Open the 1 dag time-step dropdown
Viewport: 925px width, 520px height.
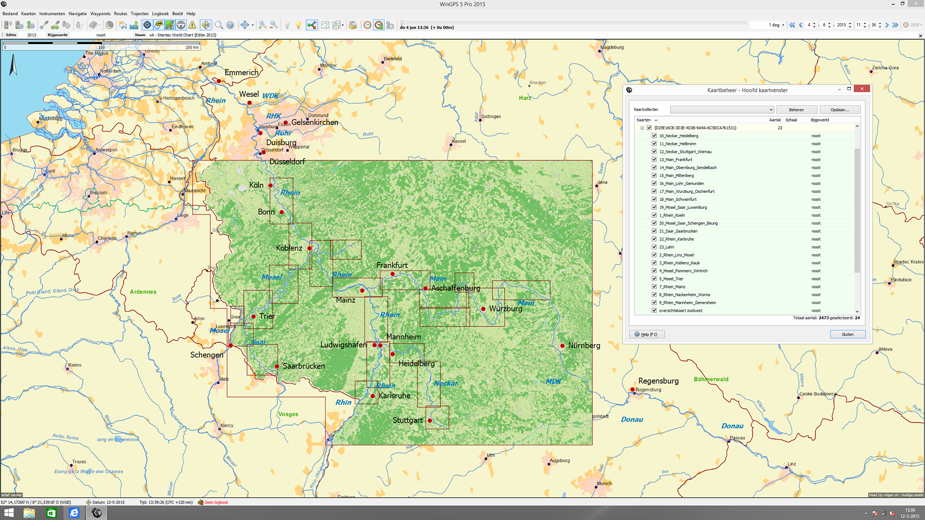tap(783, 25)
